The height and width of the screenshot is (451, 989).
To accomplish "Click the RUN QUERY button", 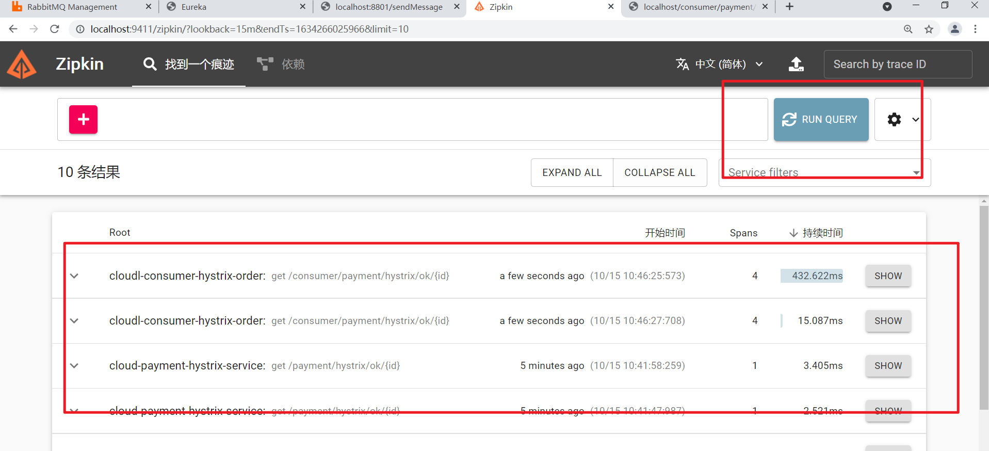I will tap(821, 120).
